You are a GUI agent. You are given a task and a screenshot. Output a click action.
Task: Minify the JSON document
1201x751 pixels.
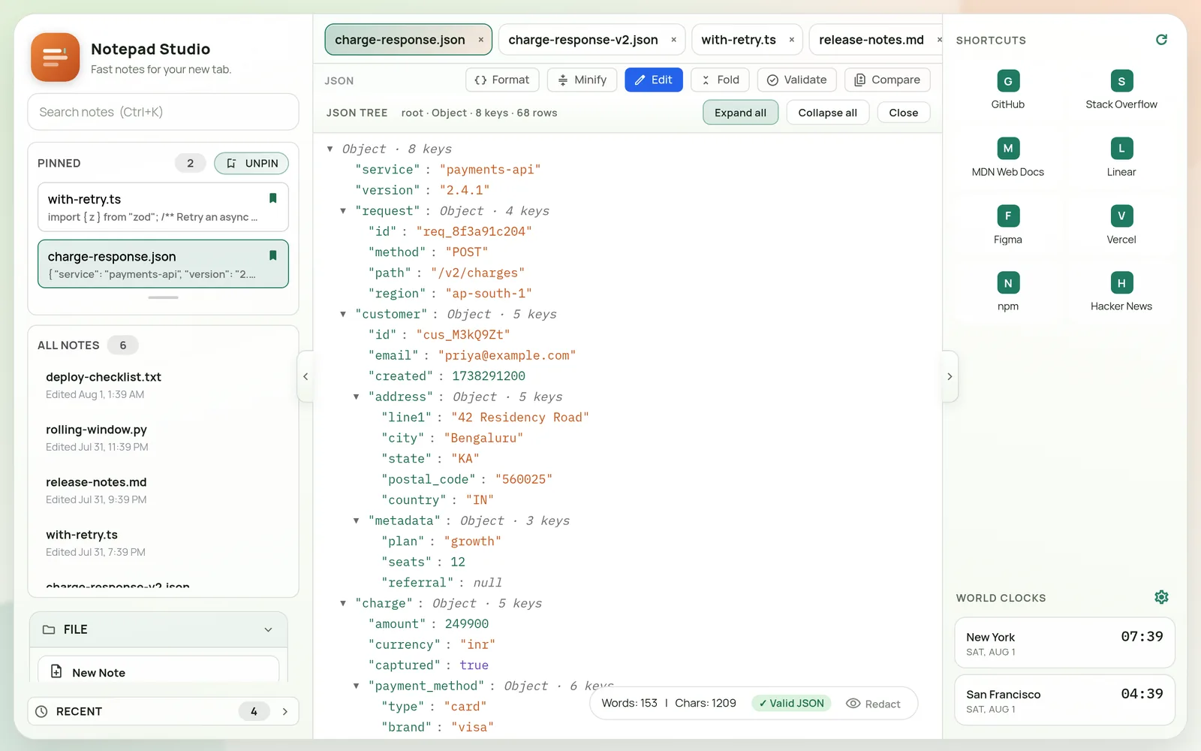(x=582, y=80)
